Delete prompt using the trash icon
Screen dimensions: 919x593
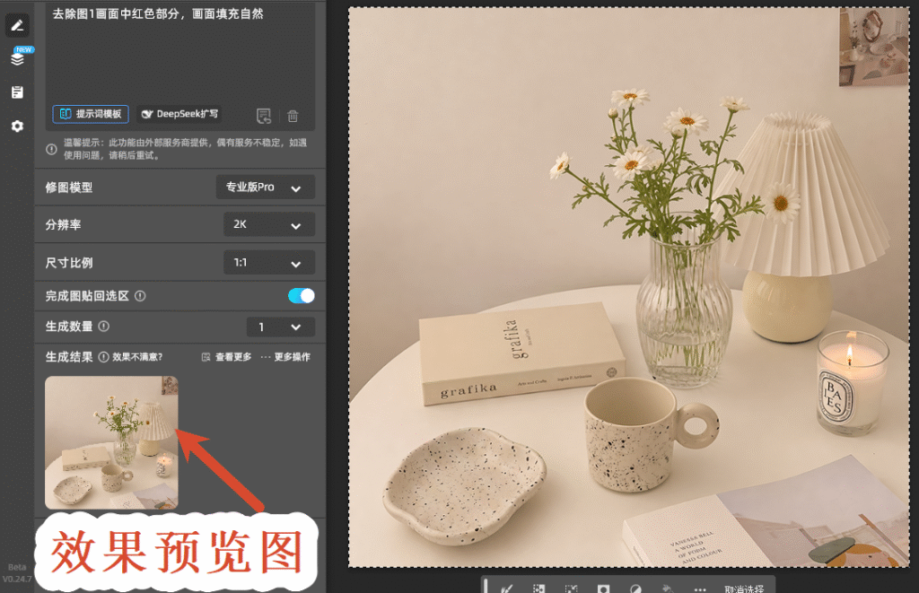coord(293,116)
